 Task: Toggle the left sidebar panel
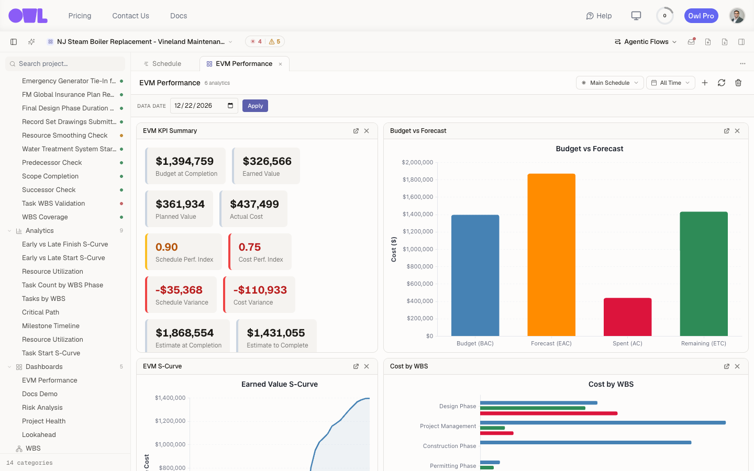pyautogui.click(x=14, y=42)
